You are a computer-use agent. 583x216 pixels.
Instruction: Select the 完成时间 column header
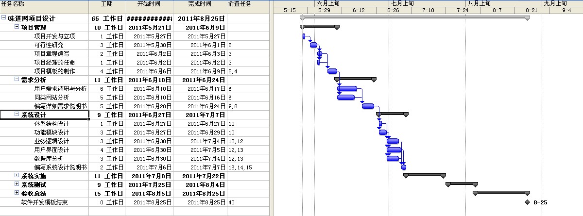click(x=200, y=4)
